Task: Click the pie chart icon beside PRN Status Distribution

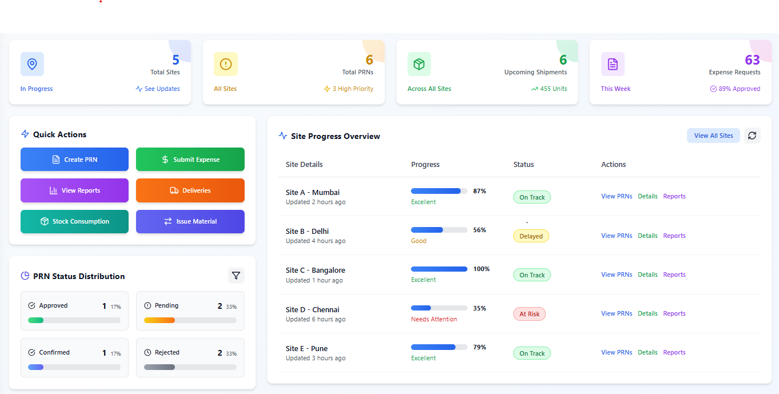Action: coord(25,275)
